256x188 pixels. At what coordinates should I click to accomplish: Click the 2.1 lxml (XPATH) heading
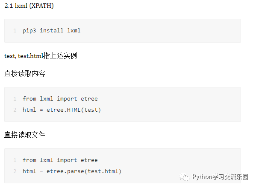[29, 6]
